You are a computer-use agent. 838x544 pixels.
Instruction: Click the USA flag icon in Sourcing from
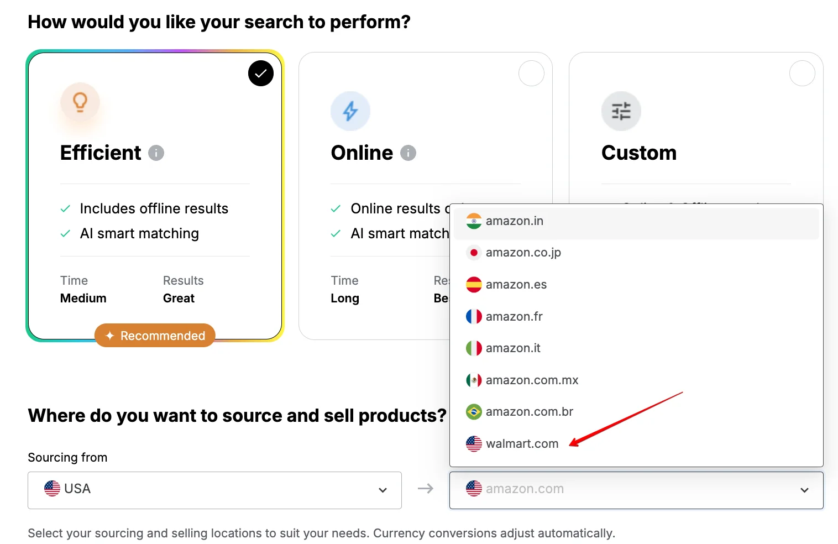coord(52,489)
